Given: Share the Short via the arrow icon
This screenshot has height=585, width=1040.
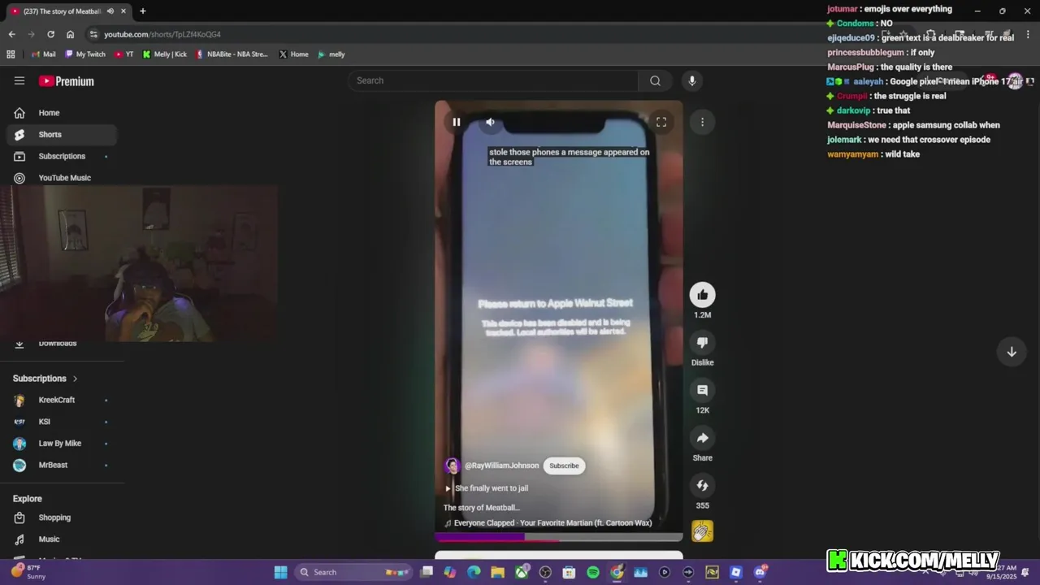Looking at the screenshot, I should [x=702, y=438].
